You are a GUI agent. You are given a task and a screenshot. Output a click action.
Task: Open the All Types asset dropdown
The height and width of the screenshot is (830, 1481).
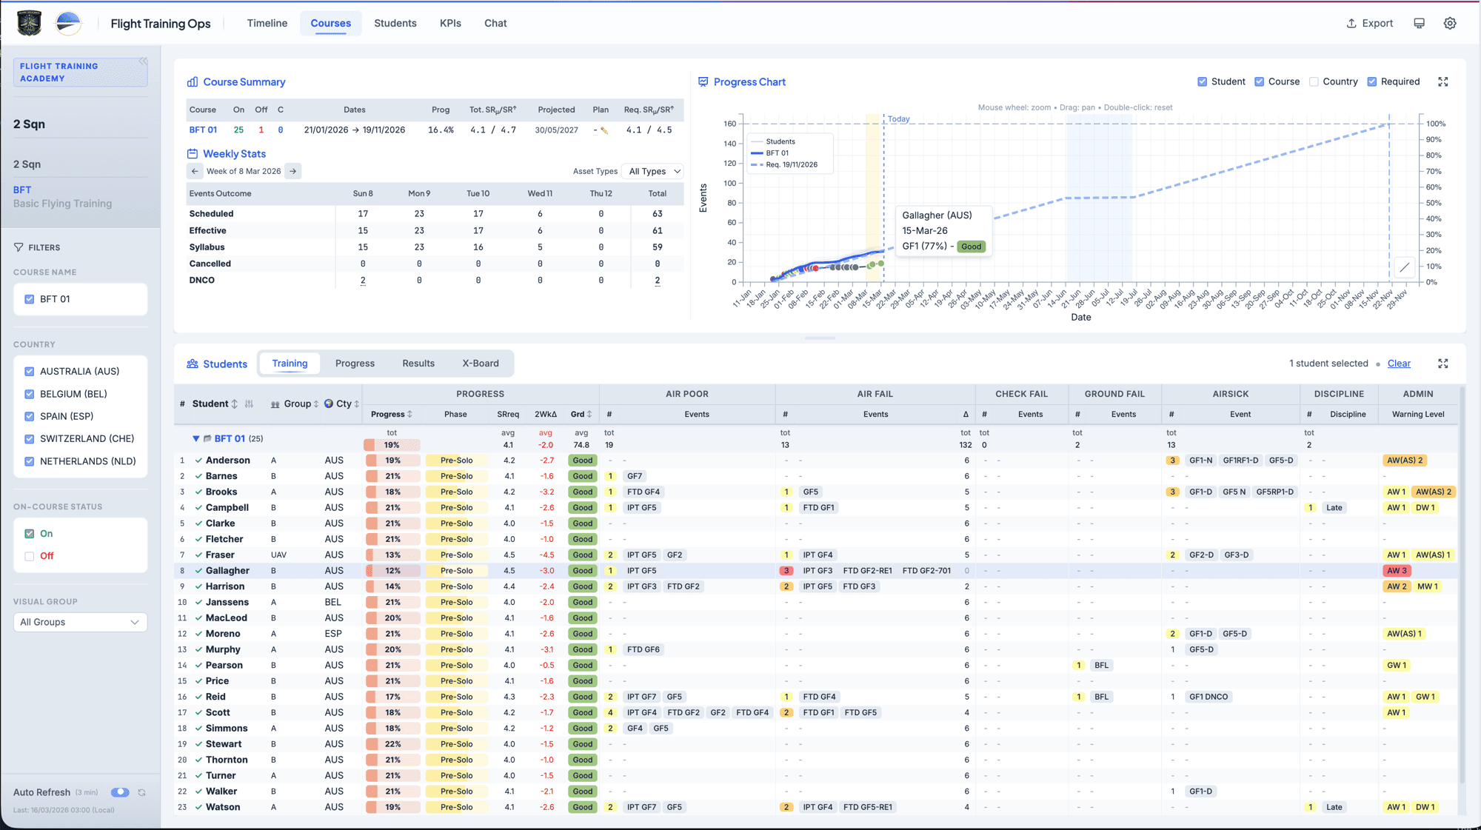(652, 171)
